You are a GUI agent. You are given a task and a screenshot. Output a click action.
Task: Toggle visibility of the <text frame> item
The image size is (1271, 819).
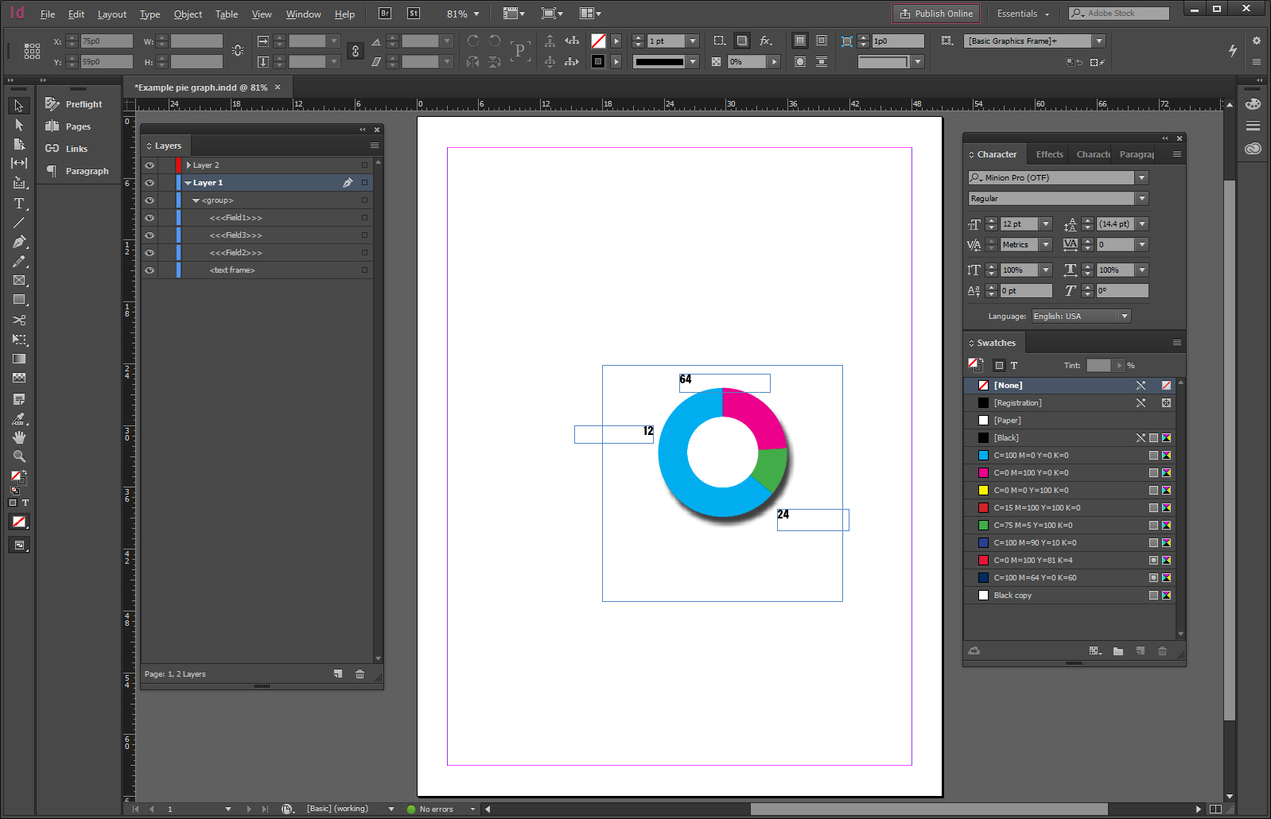(x=150, y=270)
